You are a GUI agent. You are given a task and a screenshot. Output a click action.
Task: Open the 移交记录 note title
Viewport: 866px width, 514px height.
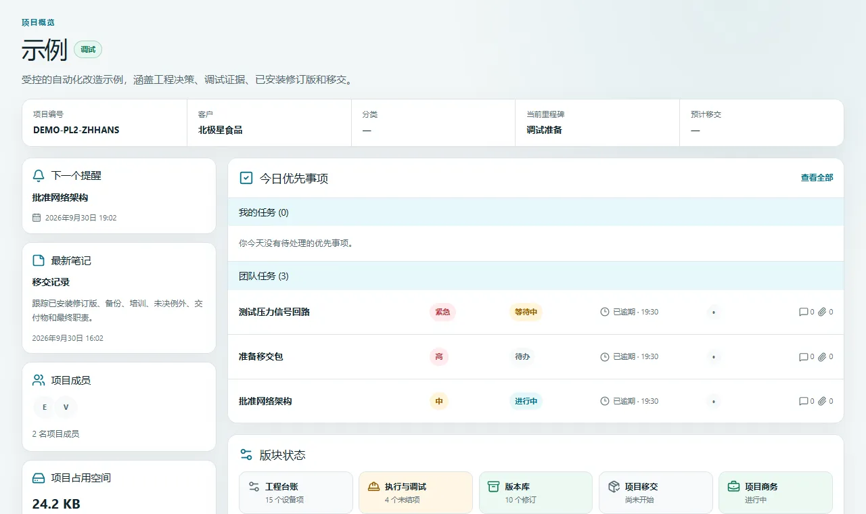pyautogui.click(x=51, y=282)
